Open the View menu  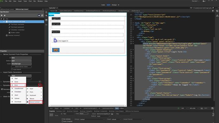click(15, 1)
